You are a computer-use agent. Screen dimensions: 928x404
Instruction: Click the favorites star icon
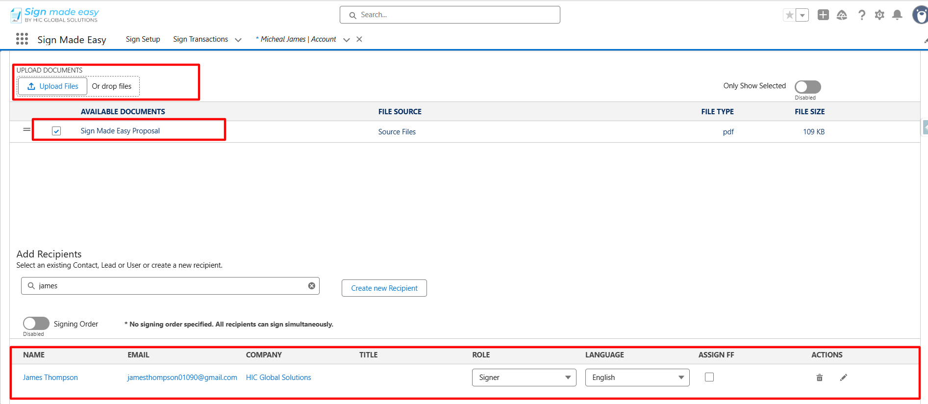(x=789, y=15)
